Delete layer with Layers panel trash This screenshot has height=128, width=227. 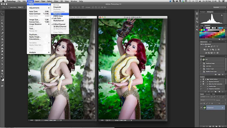223,126
